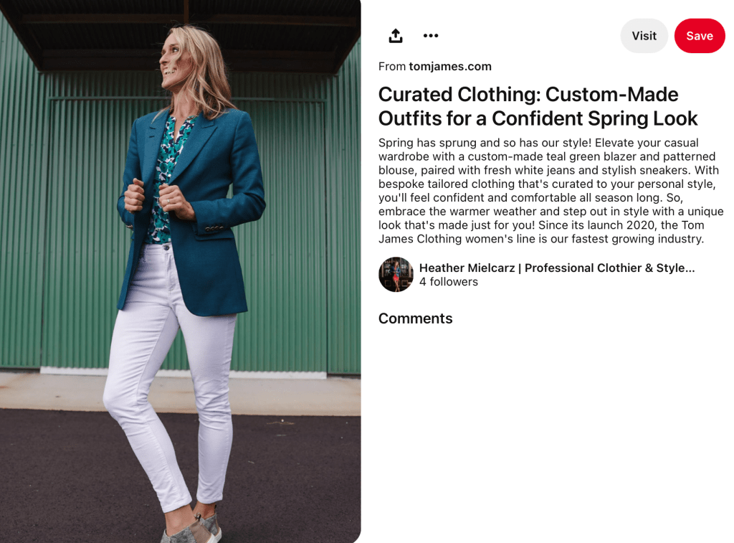Click the 4 followers count
The image size is (734, 543).
(x=449, y=282)
